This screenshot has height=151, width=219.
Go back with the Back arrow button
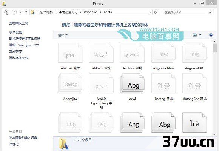(7, 12)
